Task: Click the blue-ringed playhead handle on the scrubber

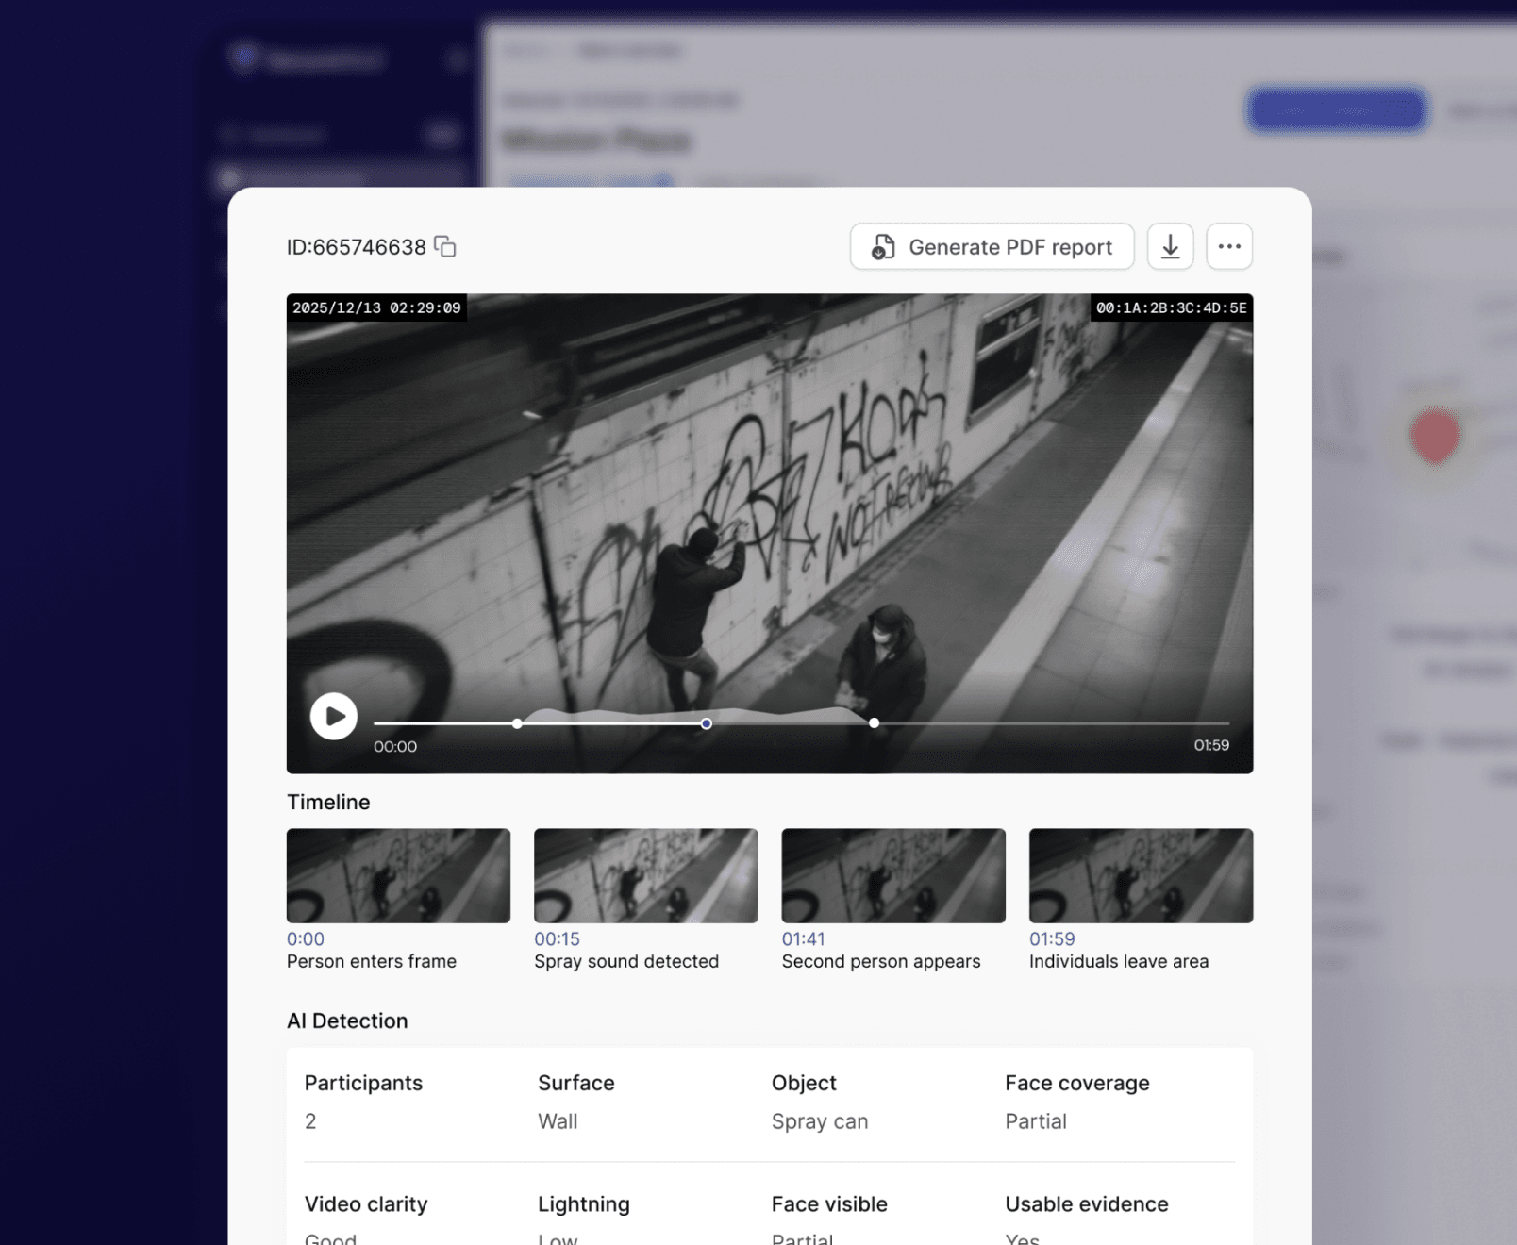Action: pyautogui.click(x=707, y=723)
